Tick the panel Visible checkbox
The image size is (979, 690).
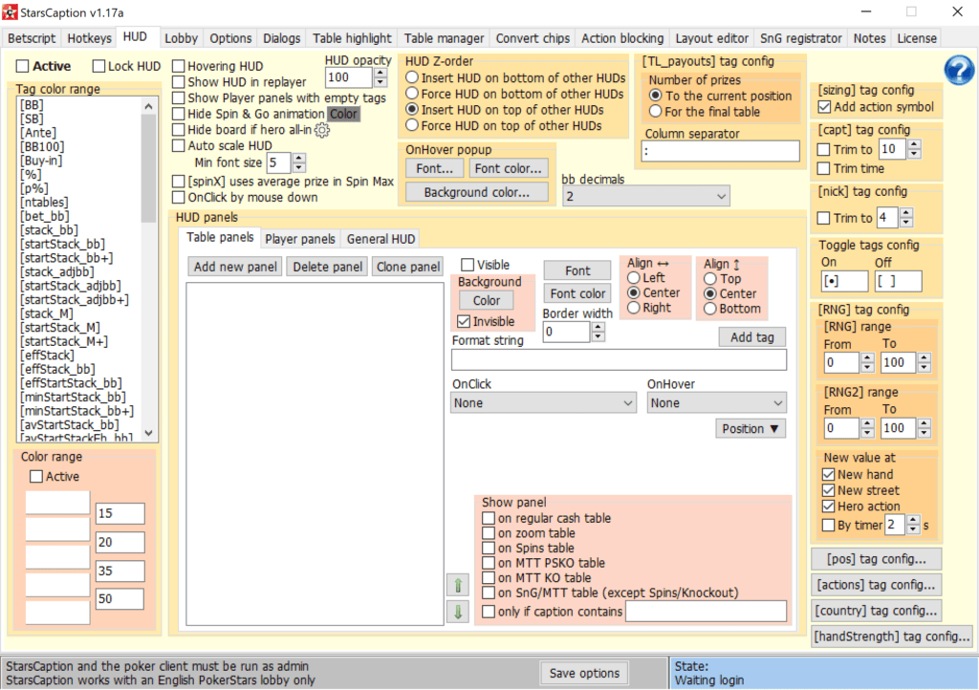(468, 265)
